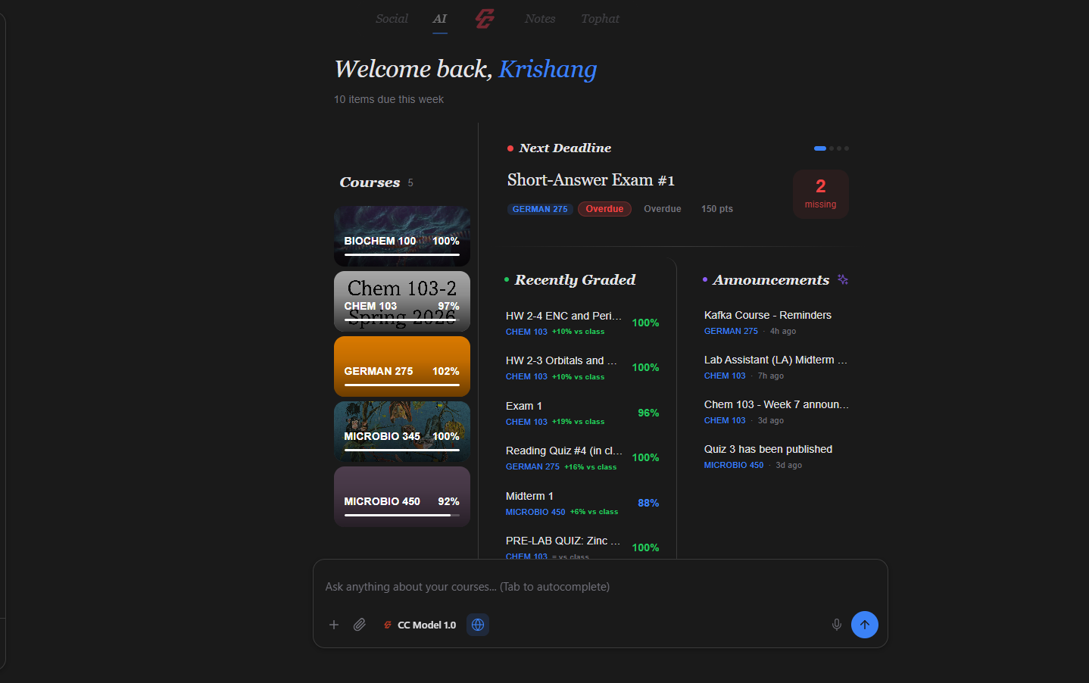Click the CC logo in the top navigation

485,18
